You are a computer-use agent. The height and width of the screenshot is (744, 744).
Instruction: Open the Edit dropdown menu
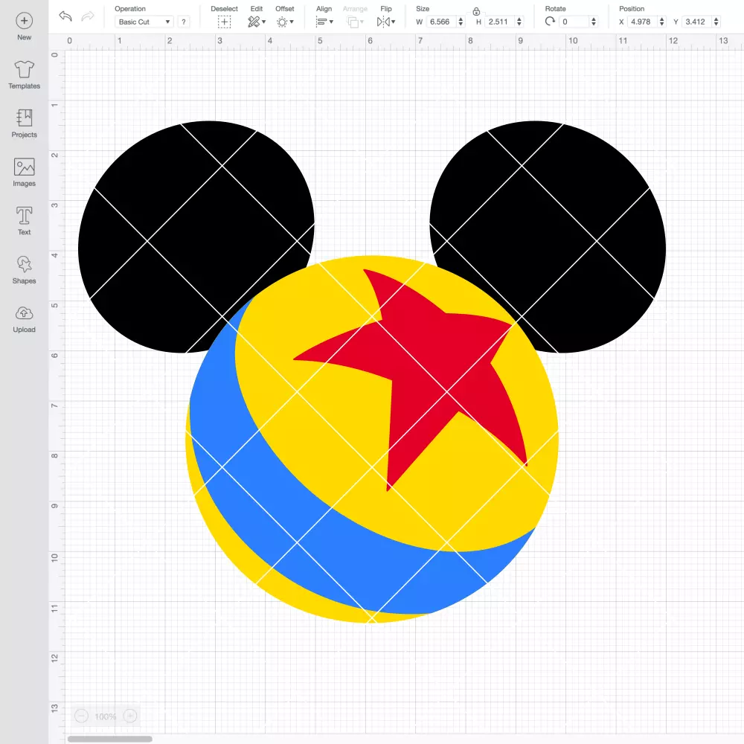[257, 22]
